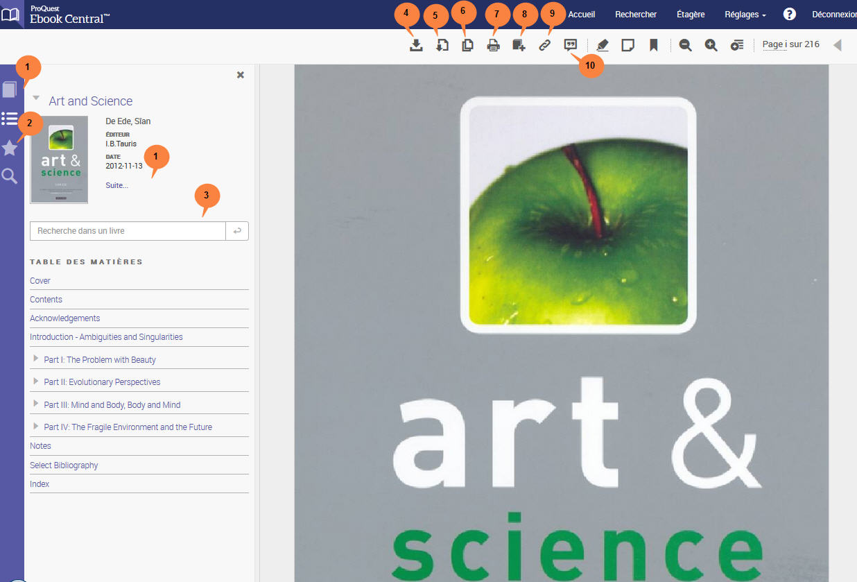Open the Select Bibliography link
This screenshot has width=857, height=582.
[64, 465]
